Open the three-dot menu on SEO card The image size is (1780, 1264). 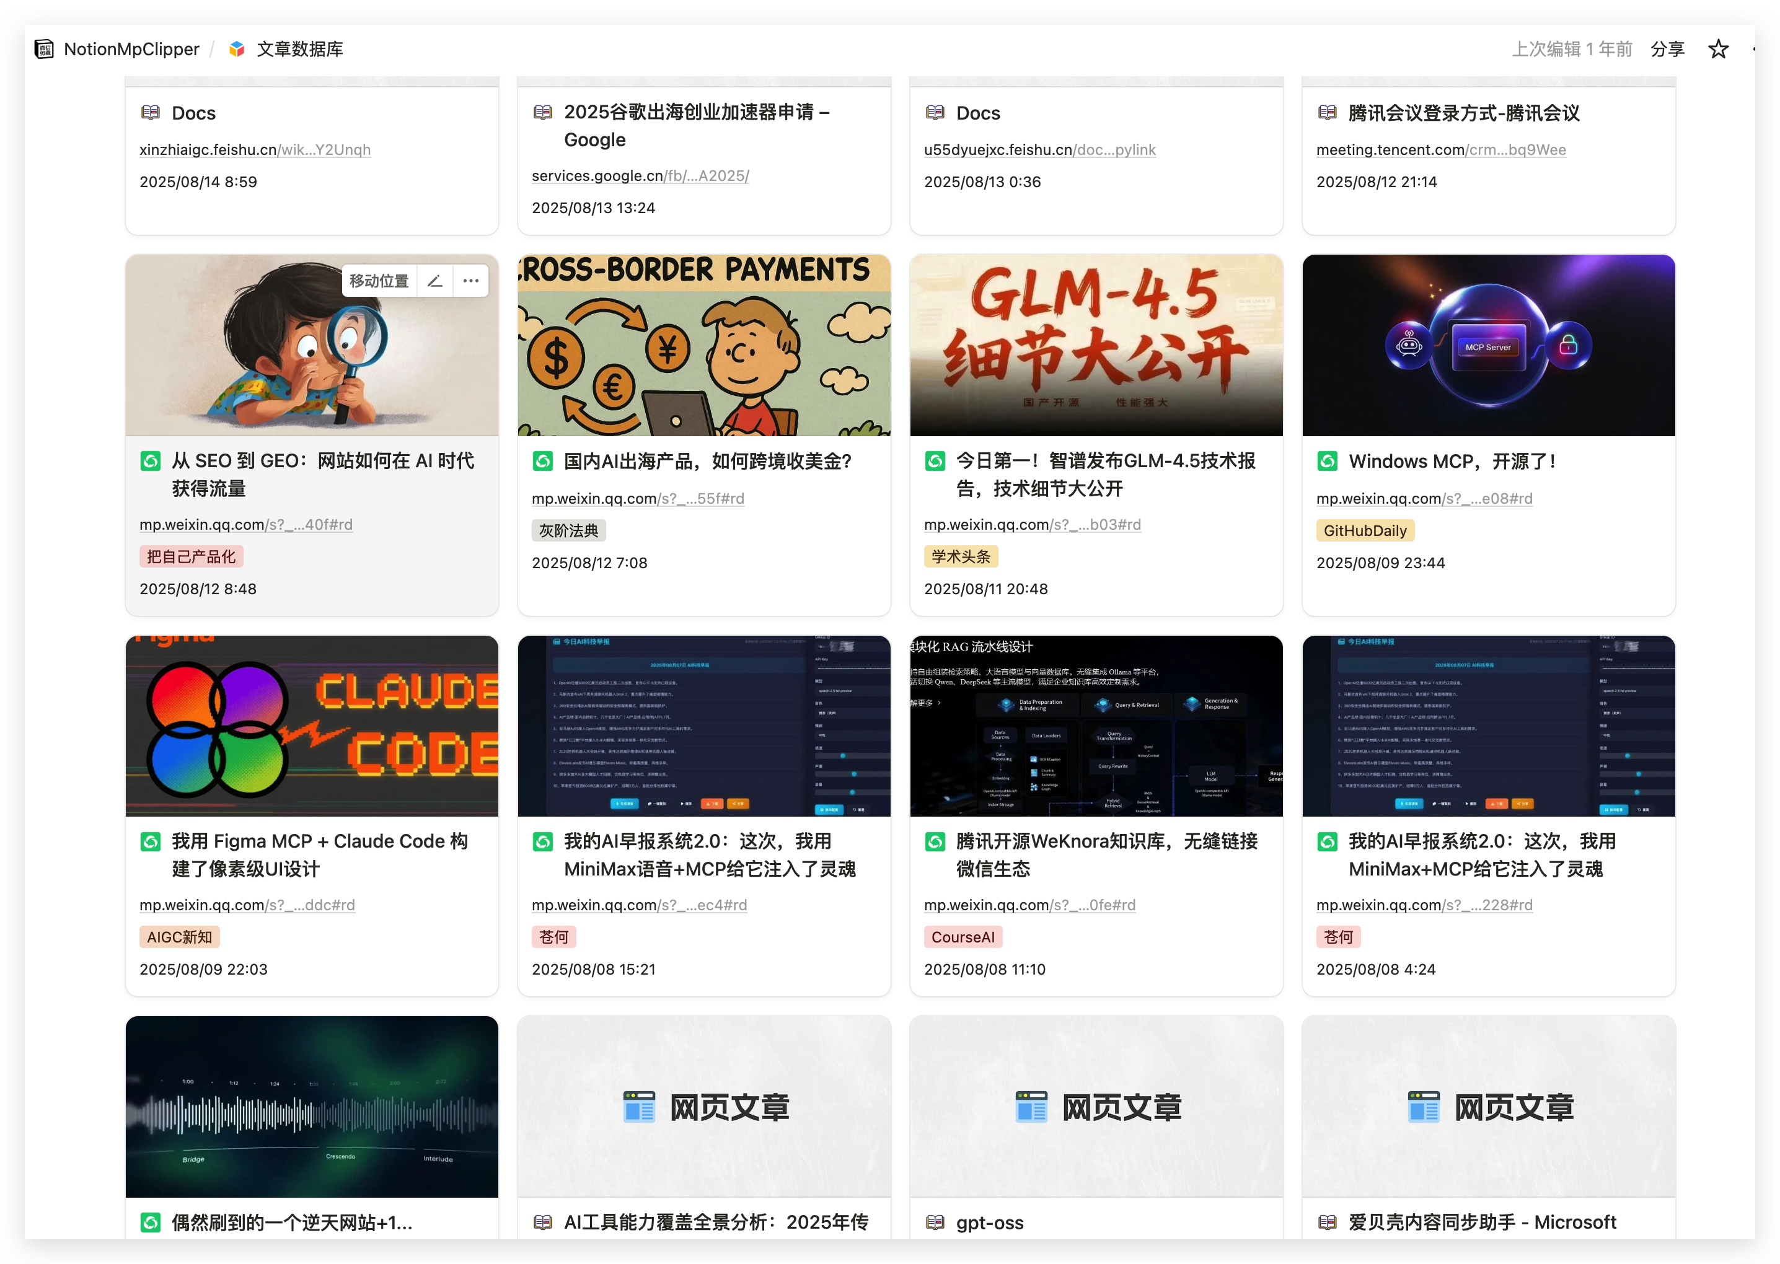coord(471,281)
